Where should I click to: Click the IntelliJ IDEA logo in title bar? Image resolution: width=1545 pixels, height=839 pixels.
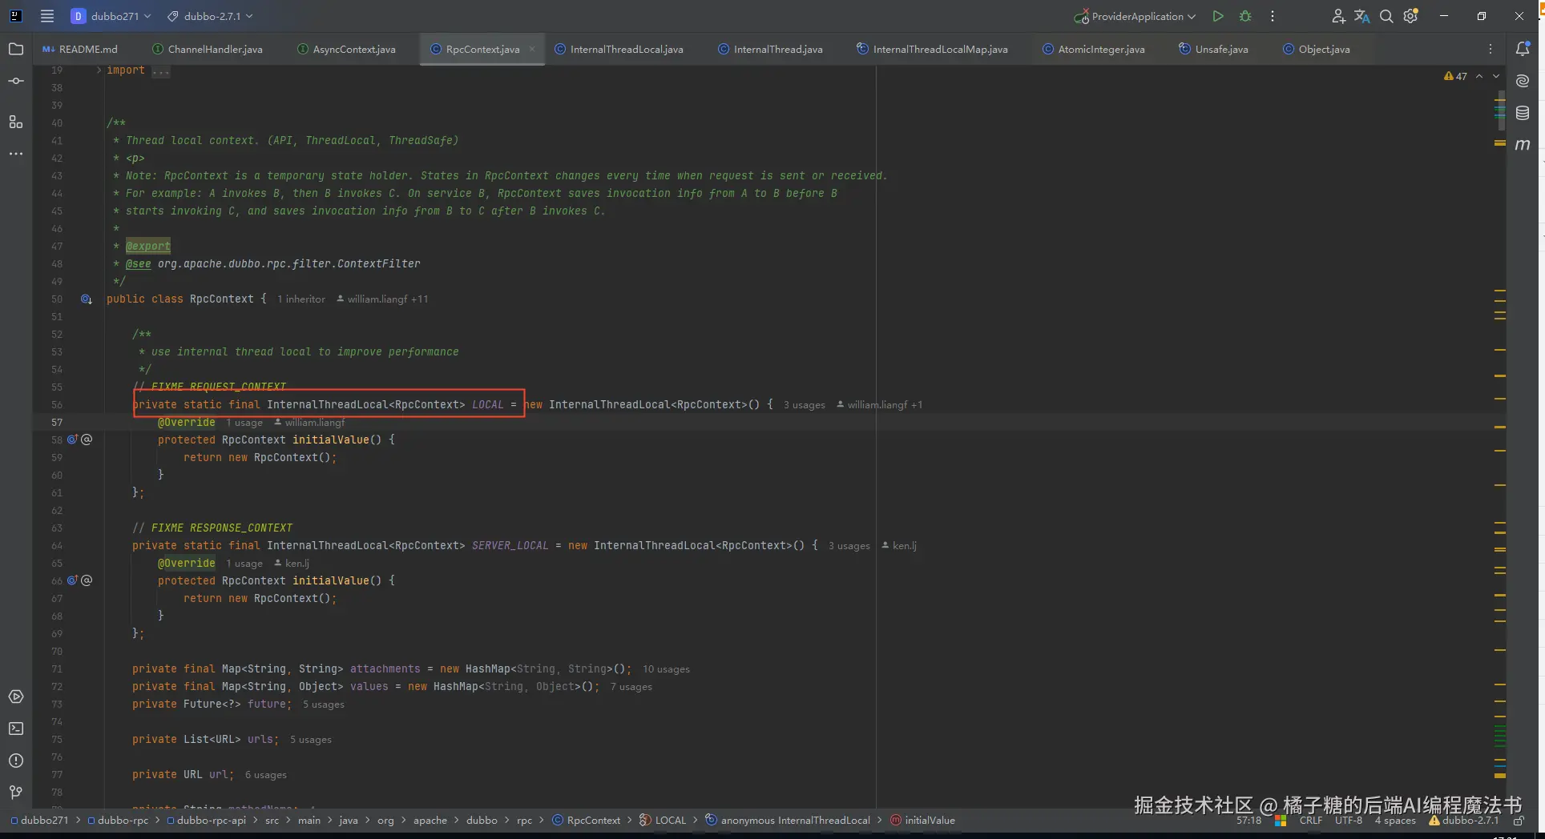(16, 16)
